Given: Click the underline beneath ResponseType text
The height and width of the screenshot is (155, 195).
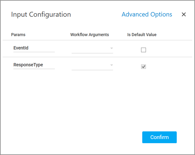Looking at the screenshot, I should [x=34, y=69].
